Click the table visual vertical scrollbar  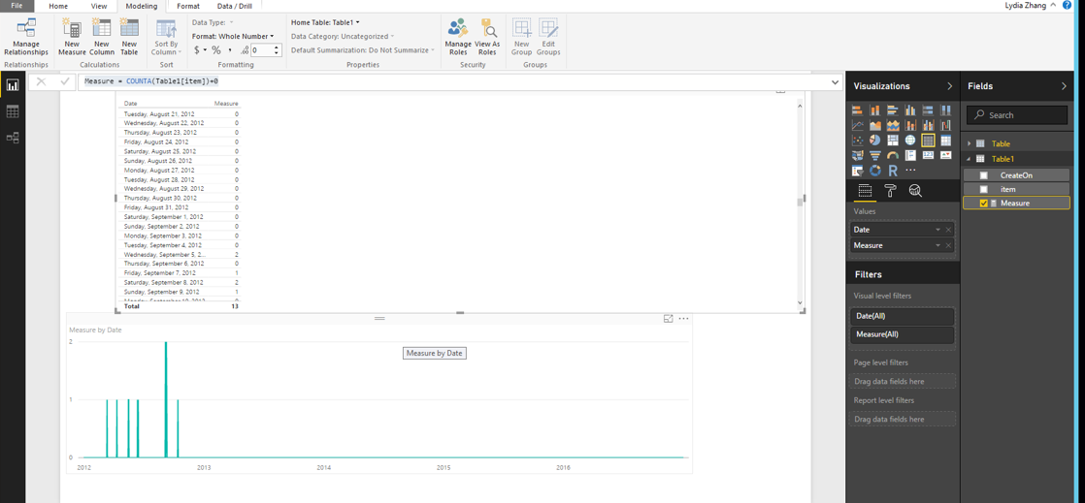(x=801, y=202)
